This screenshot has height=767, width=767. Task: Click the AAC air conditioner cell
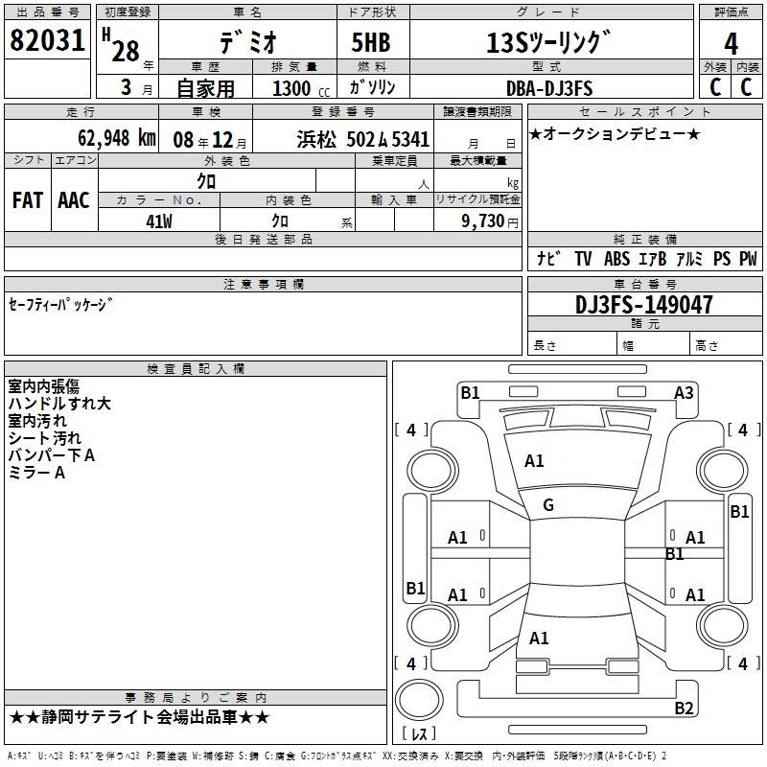74,199
